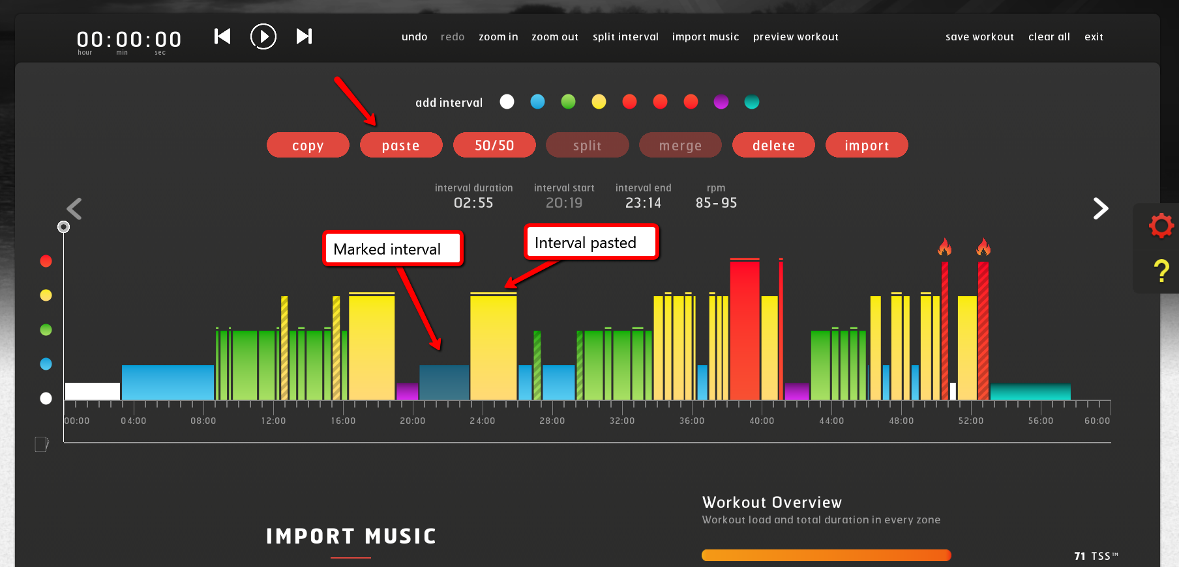Open the yellow question mark help
Image resolution: width=1179 pixels, height=567 pixels.
pyautogui.click(x=1161, y=270)
